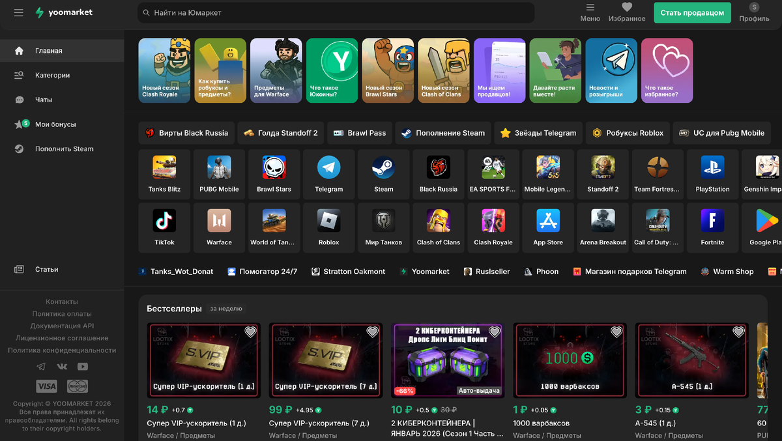
Task: Click 'Звёзды Telegram' quick link
Action: tap(538, 133)
